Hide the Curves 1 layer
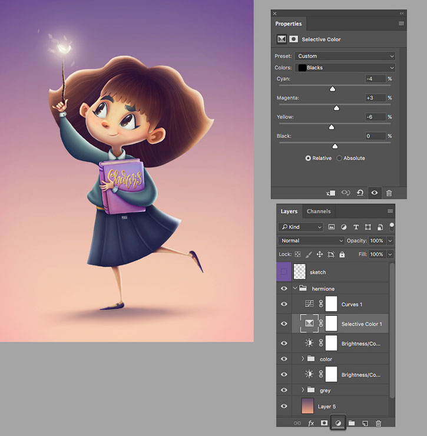 coord(284,304)
